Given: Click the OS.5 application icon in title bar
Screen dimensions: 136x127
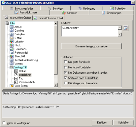Looking at the screenshot, I should click(x=3, y=3).
